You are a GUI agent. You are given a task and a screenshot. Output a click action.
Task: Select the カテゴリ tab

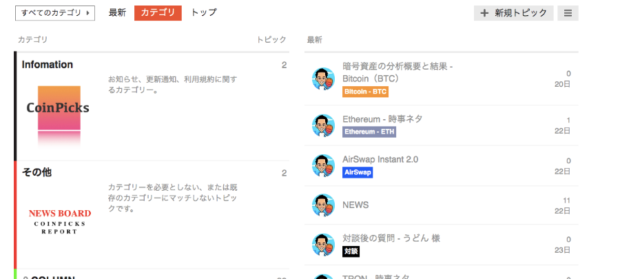pos(158,12)
